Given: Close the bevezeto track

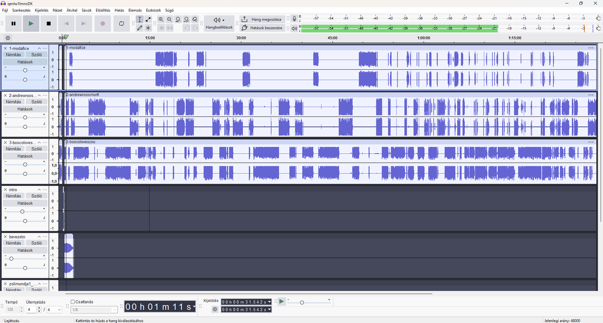Looking at the screenshot, I should 6,236.
